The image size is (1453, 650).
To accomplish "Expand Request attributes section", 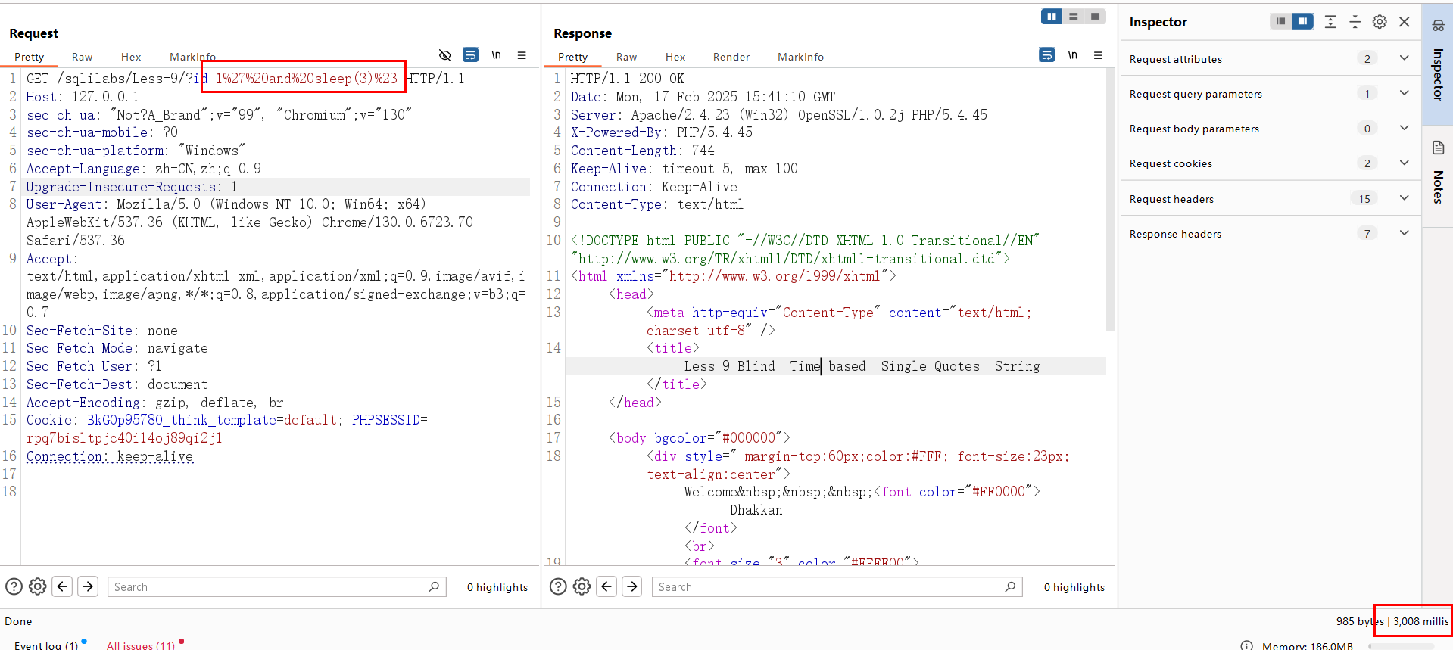I will [1271, 58].
